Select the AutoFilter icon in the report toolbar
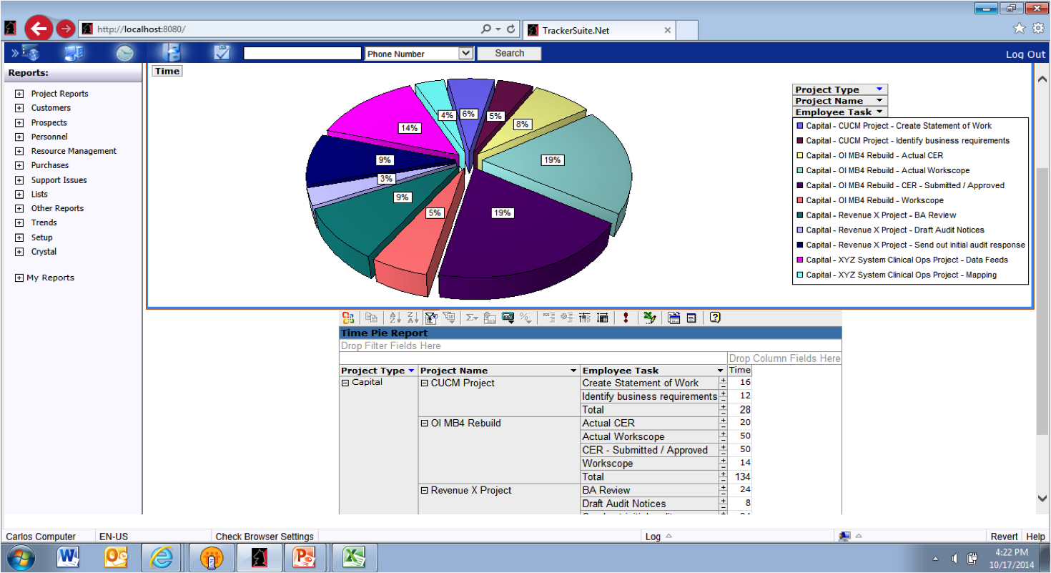The width and height of the screenshot is (1051, 573). coord(430,317)
